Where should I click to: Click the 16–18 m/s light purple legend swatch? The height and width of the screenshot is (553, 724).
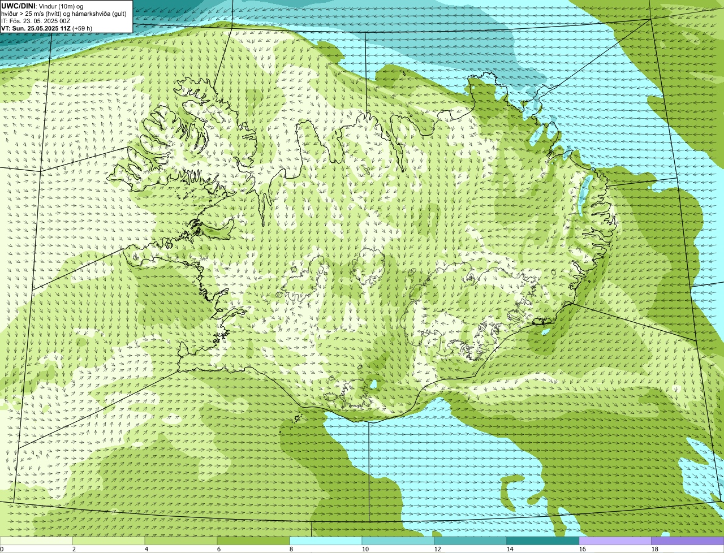[615, 541]
